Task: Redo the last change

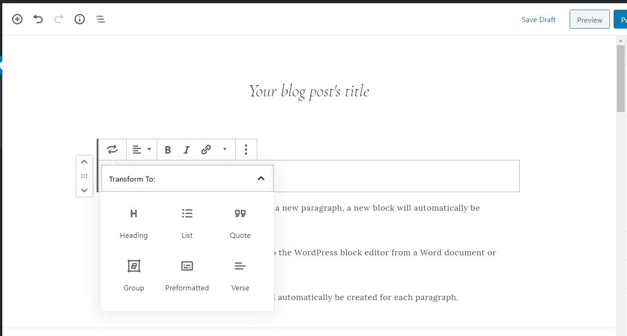Action: 59,19
